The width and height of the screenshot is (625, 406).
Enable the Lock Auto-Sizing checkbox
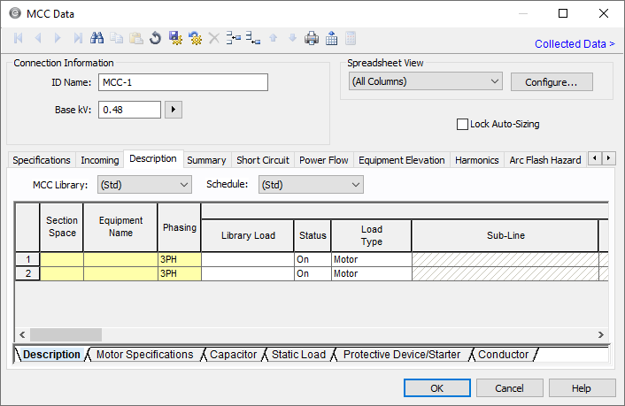pyautogui.click(x=462, y=125)
